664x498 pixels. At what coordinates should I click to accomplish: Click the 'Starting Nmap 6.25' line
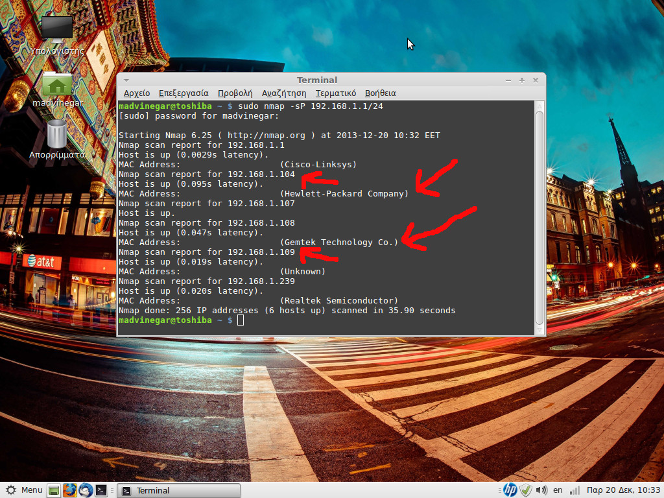[x=279, y=136]
